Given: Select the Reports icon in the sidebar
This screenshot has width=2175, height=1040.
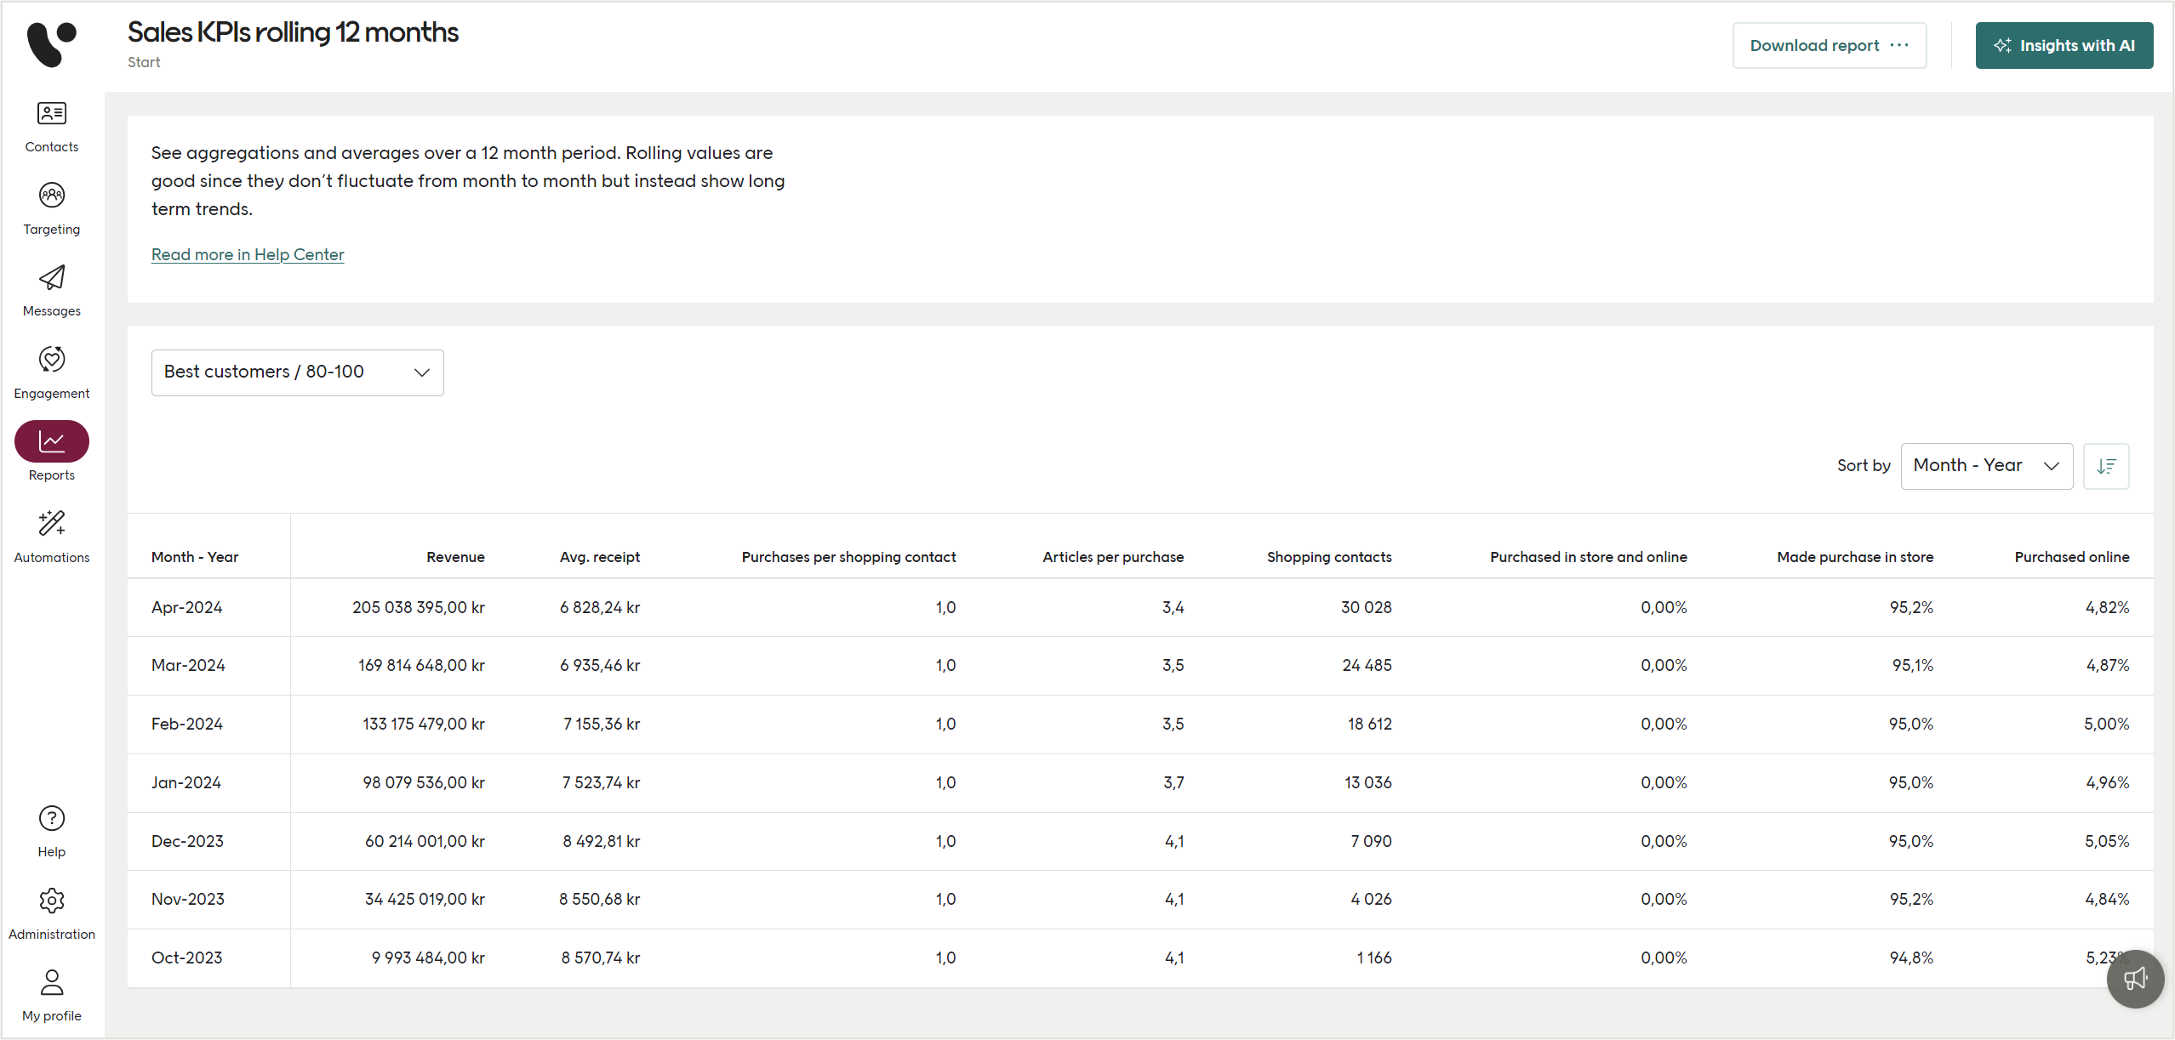Looking at the screenshot, I should [x=51, y=441].
